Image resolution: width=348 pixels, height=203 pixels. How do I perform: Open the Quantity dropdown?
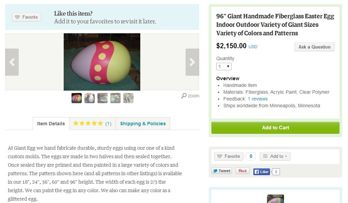click(x=224, y=67)
